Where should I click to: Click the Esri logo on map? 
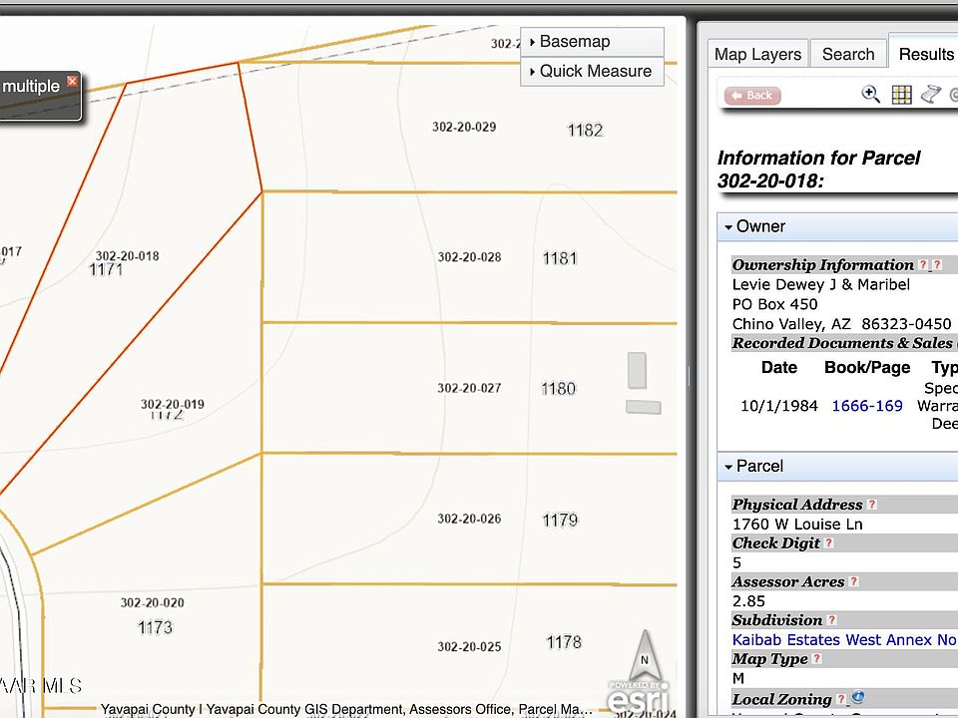click(638, 697)
